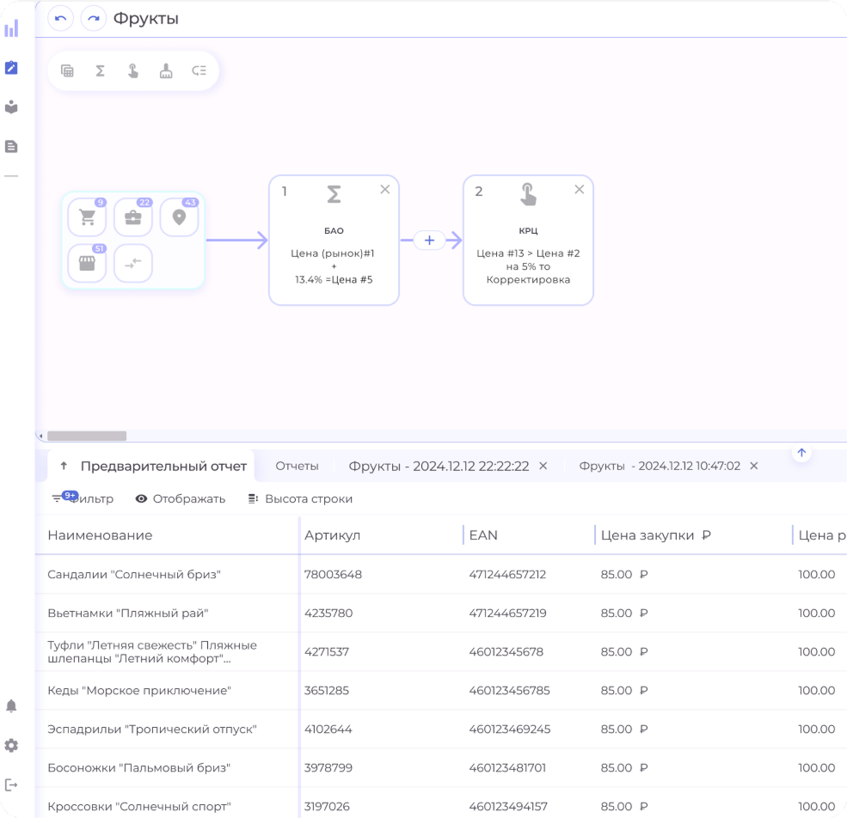Open the Фрукты - 2024.12.12 22:22:22 tab
Screen dimensions: 847x818
[438, 466]
